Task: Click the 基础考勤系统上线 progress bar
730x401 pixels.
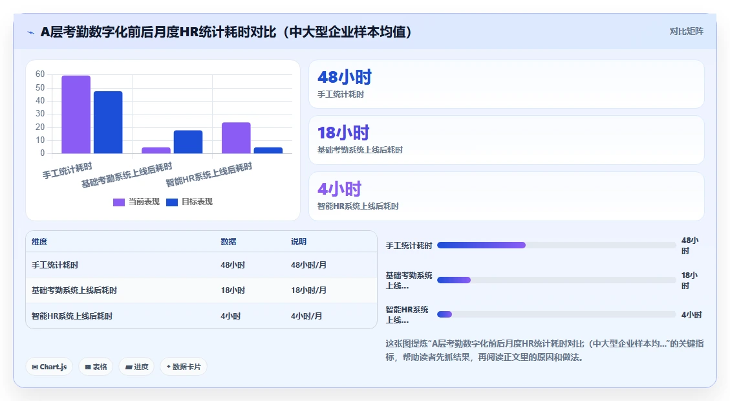Action: 556,280
